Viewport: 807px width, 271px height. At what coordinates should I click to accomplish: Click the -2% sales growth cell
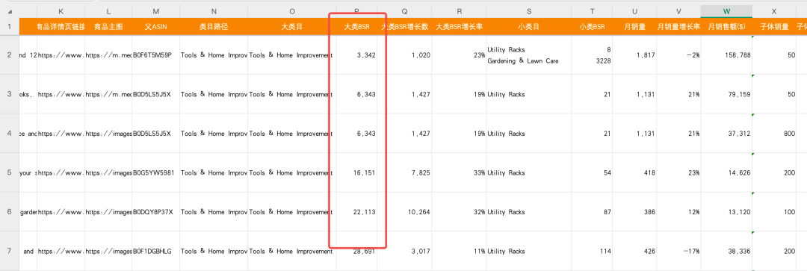(x=678, y=55)
